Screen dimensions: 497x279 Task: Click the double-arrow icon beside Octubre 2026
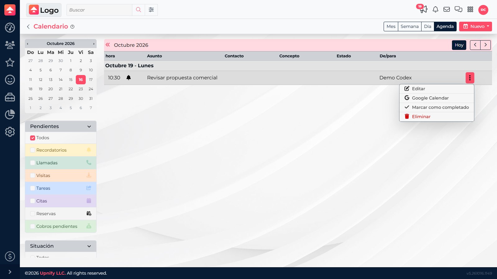point(108,45)
